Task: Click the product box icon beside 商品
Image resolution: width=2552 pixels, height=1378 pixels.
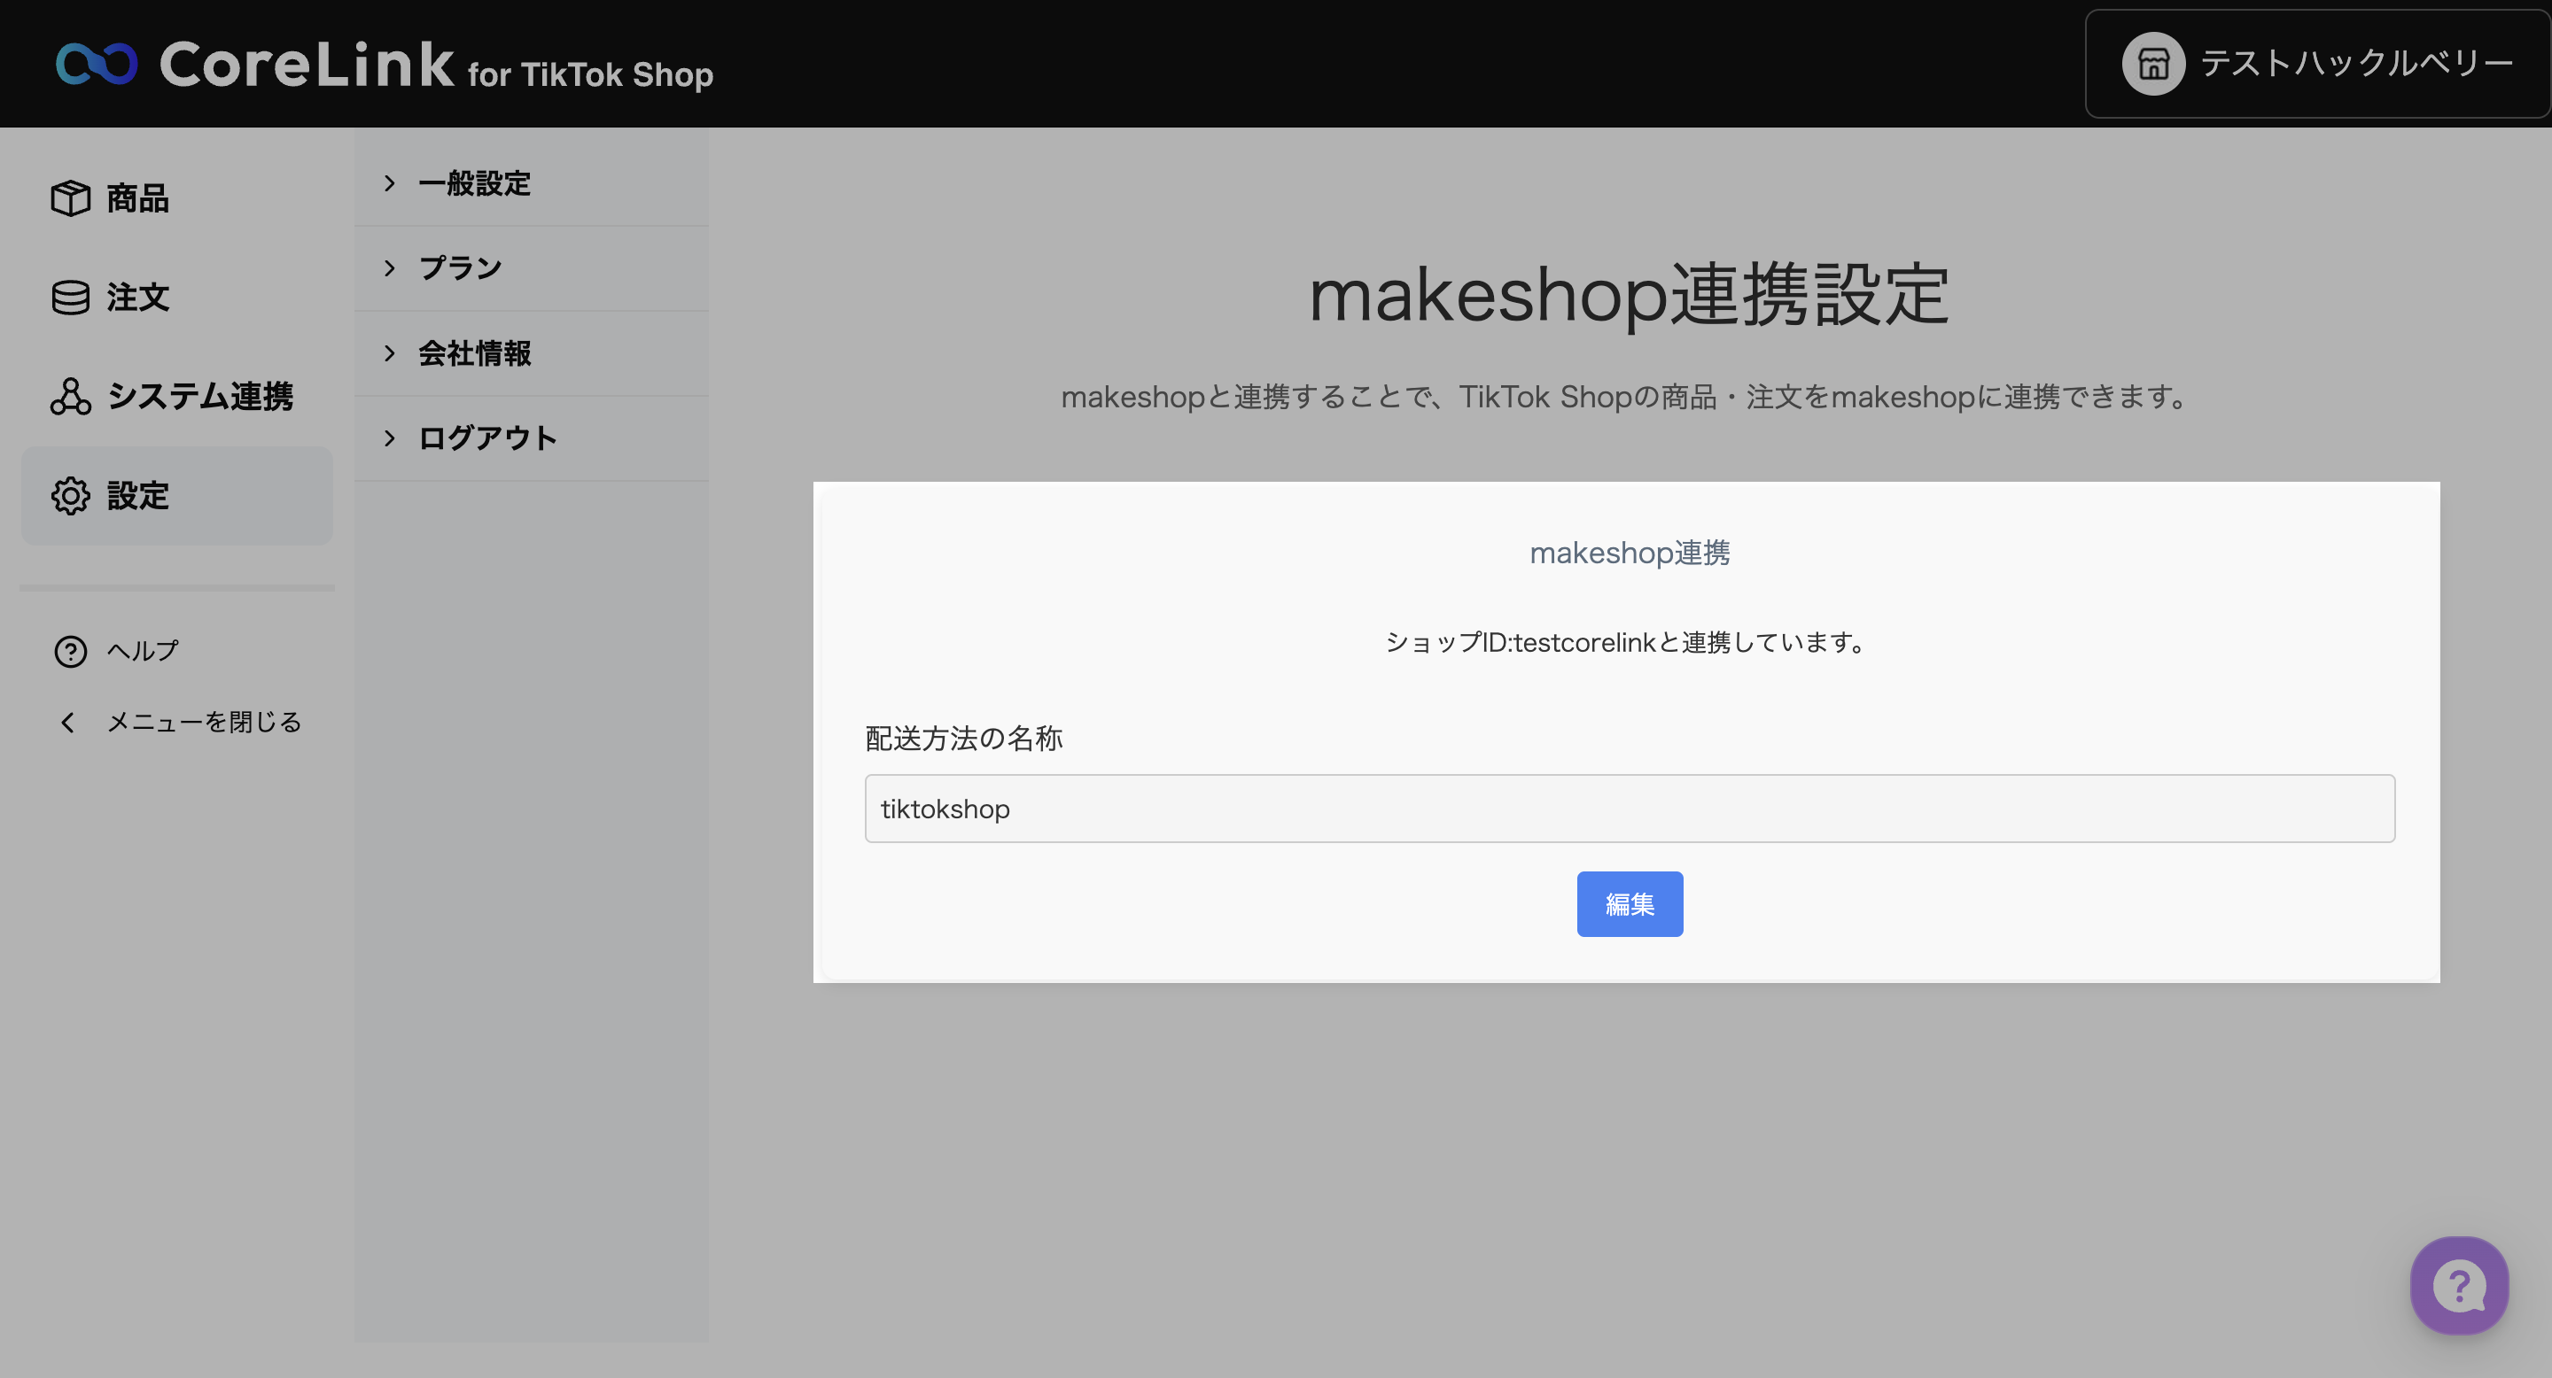Action: (70, 198)
